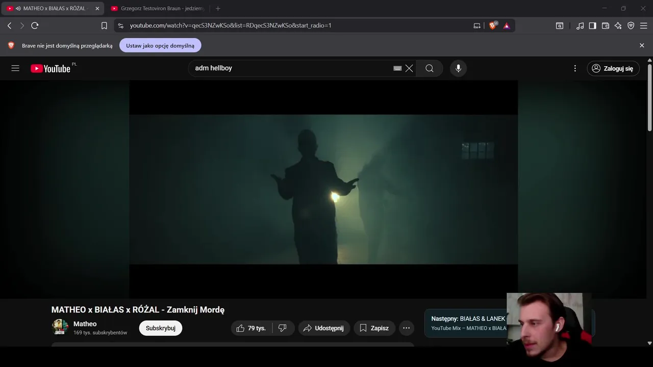Subscribe with the Subskrybuj button

tap(161, 328)
